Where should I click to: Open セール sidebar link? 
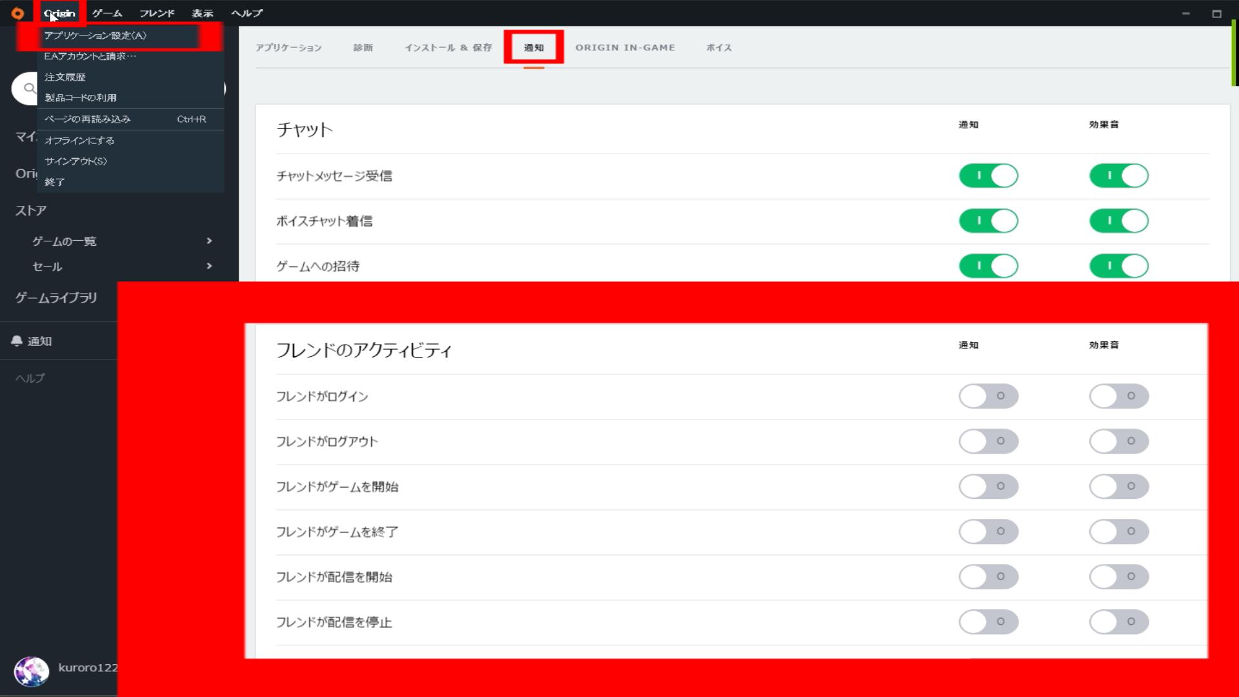coord(47,267)
